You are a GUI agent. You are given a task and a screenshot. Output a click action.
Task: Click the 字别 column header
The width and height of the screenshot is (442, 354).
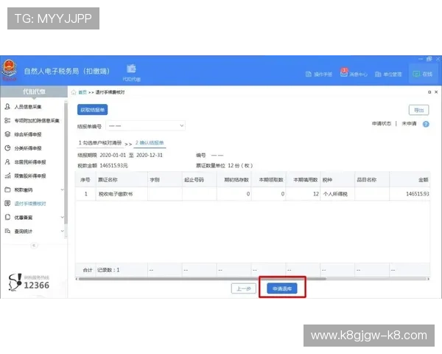pos(164,180)
